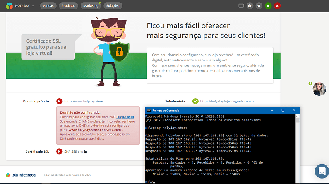Viewport: 329px width, 184px height.
Task: Open the Marketing menu
Action: coord(91,6)
